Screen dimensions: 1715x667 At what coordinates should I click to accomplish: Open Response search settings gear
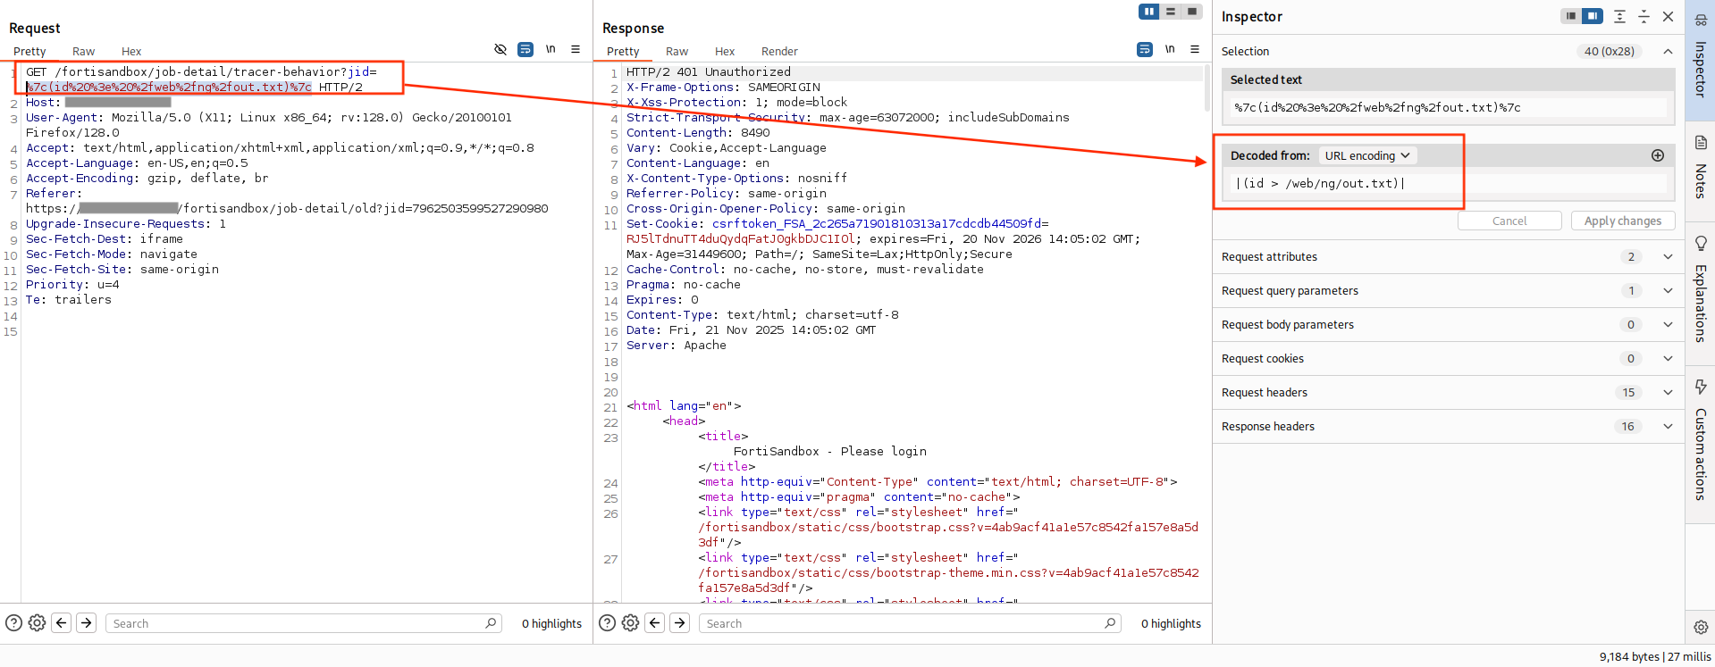tap(630, 623)
